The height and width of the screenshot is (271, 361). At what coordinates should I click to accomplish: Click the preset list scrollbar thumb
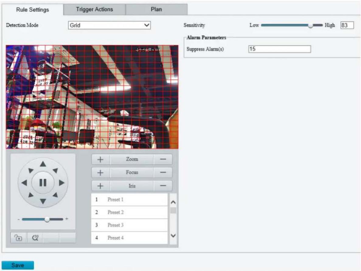tap(173, 211)
